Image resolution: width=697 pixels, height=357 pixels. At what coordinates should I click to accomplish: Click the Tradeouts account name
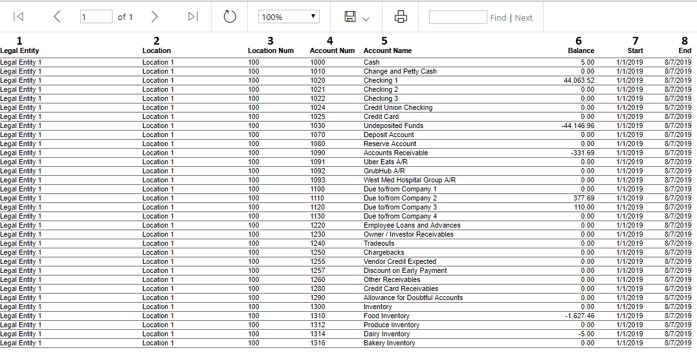379,243
